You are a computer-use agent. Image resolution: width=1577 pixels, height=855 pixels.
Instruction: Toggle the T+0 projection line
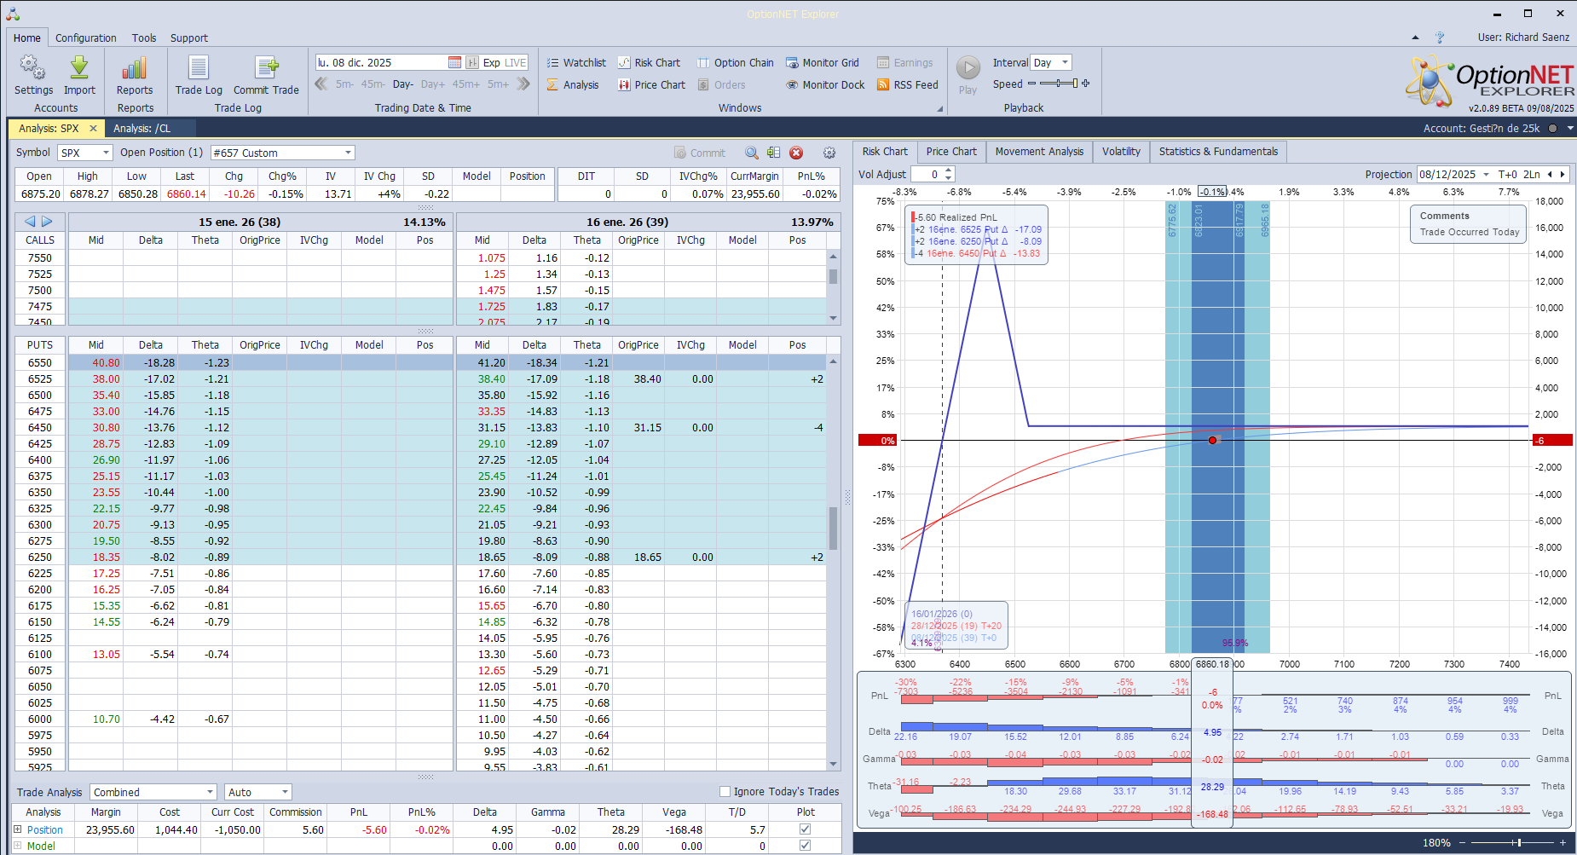pyautogui.click(x=1507, y=174)
